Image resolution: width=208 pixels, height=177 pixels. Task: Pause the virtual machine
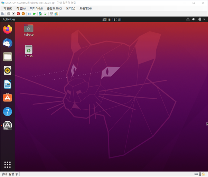pyautogui.click(x=29, y=14)
